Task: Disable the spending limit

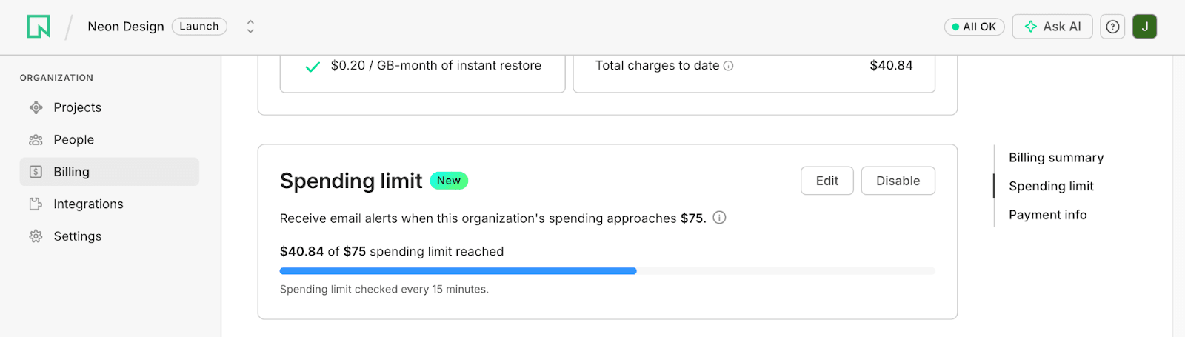Action: click(x=898, y=181)
